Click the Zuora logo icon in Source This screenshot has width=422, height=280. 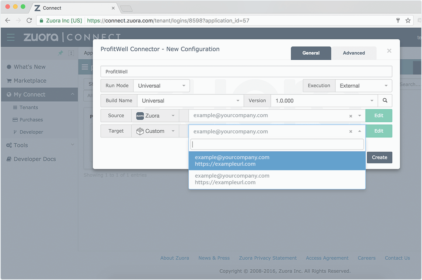click(x=140, y=116)
